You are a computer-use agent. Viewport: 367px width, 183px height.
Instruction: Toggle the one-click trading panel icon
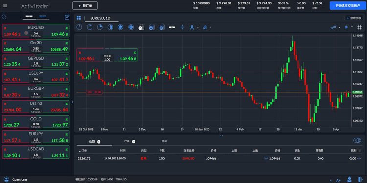coord(172,27)
